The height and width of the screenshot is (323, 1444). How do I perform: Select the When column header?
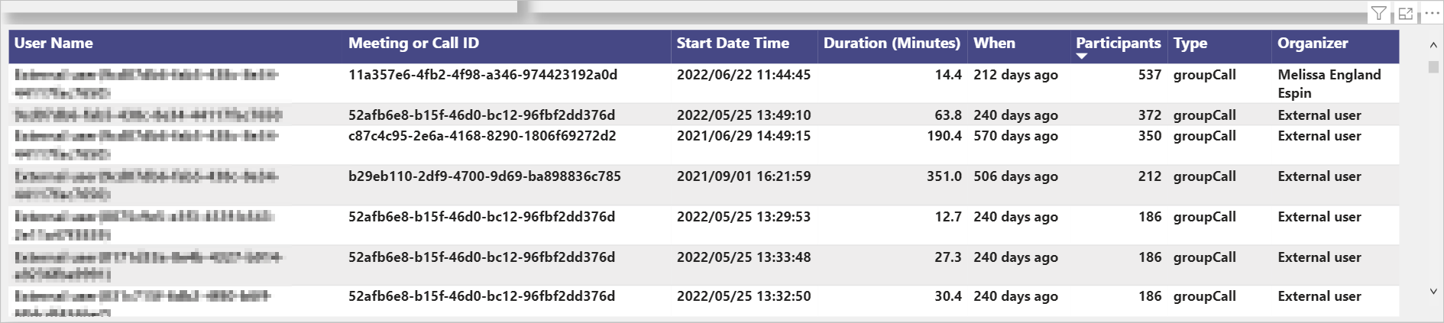coord(994,44)
